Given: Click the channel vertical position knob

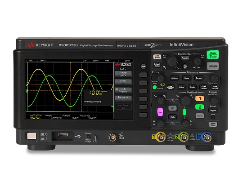Looking at the screenshot, I should 185,124.
